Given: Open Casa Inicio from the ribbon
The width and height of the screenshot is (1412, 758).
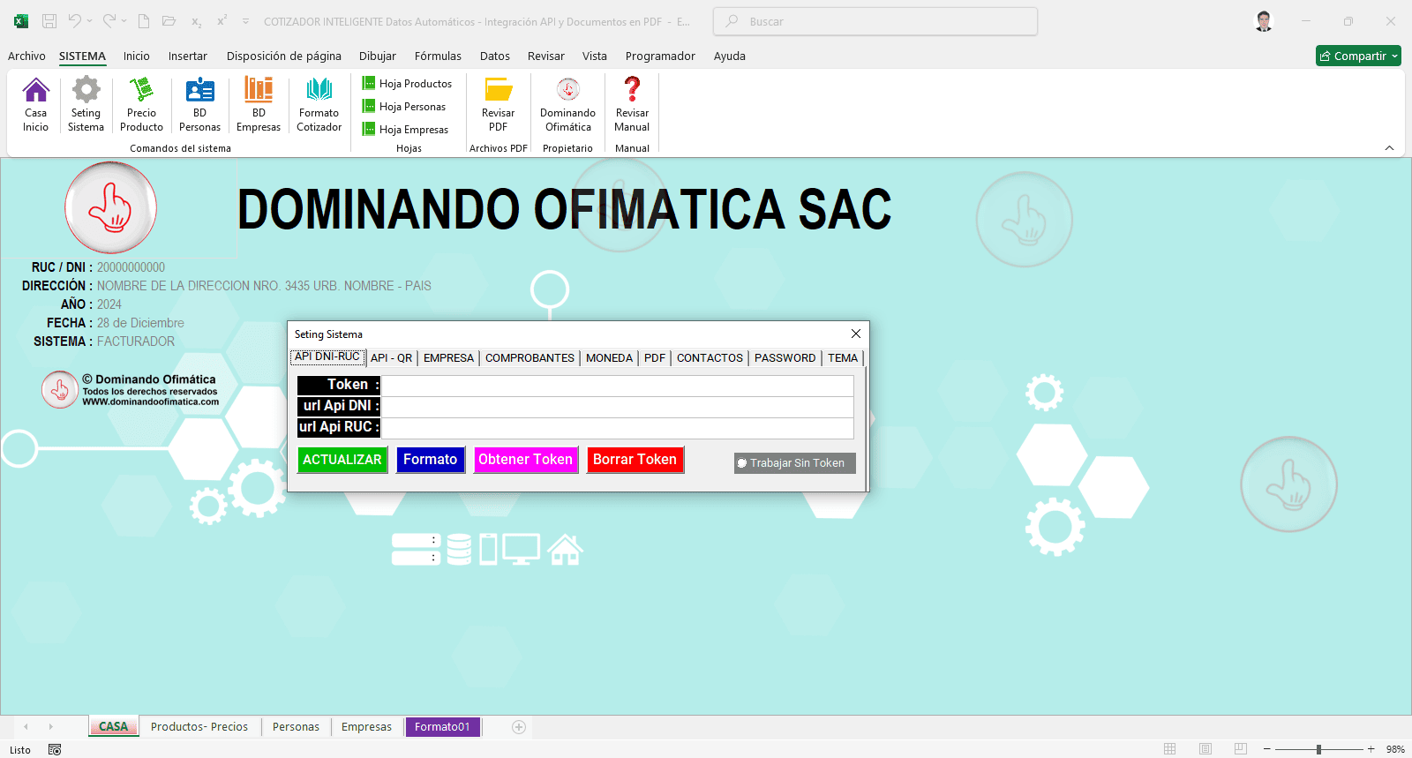Looking at the screenshot, I should [36, 104].
